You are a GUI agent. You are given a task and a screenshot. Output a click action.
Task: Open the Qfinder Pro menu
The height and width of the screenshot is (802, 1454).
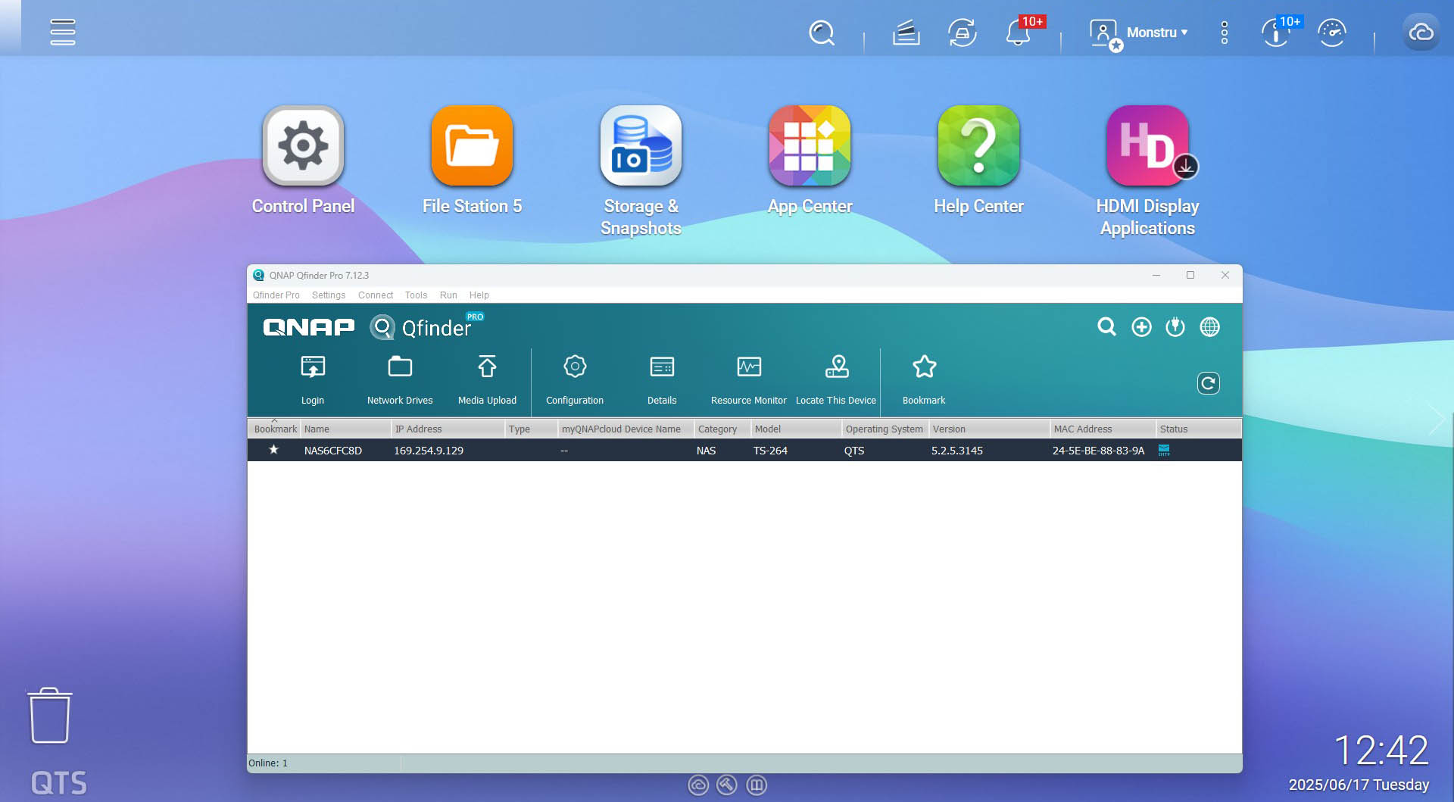[276, 295]
